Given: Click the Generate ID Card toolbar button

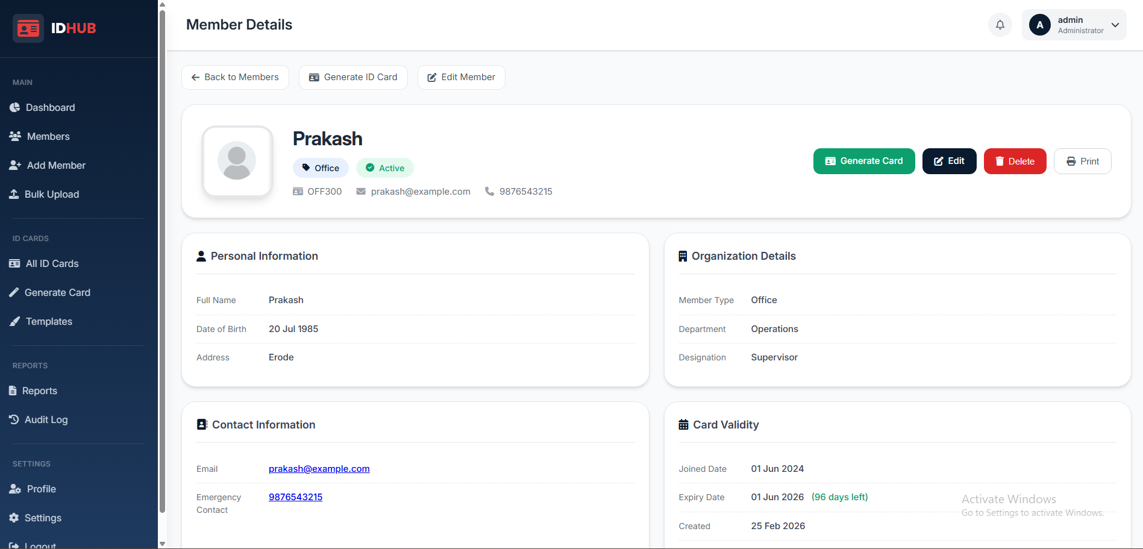Looking at the screenshot, I should point(353,77).
